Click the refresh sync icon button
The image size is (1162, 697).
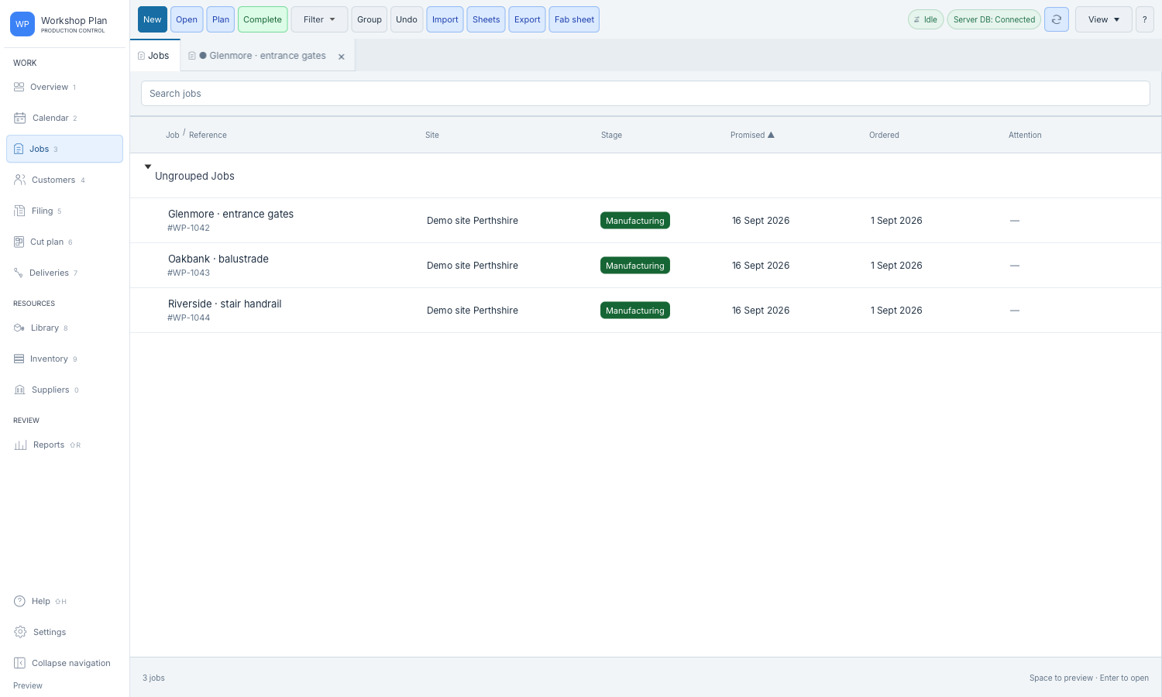point(1057,19)
